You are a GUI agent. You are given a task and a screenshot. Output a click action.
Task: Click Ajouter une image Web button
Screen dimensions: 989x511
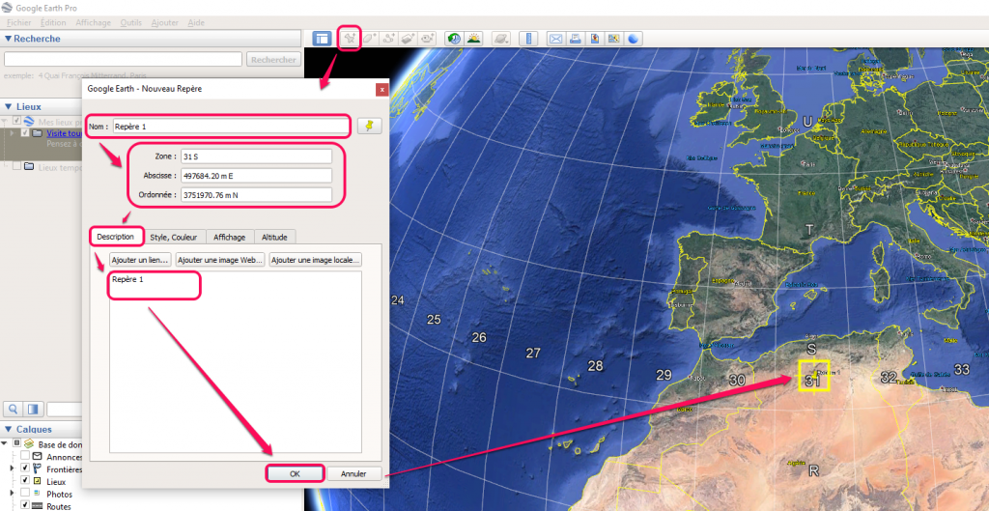click(x=220, y=259)
